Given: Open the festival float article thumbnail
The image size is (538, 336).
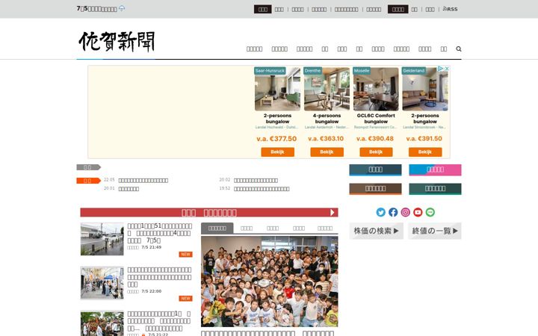Looking at the screenshot, I should 102,323.
